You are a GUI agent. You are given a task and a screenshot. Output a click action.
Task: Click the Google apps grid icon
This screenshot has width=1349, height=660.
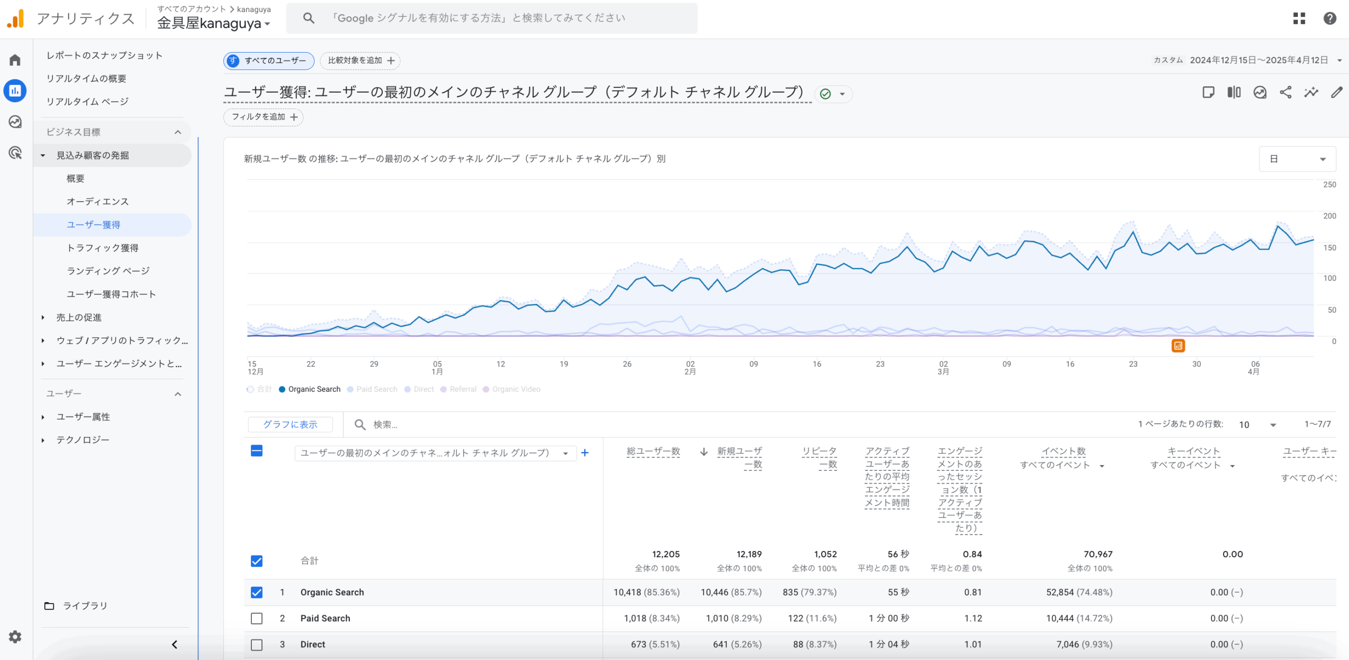(x=1299, y=18)
